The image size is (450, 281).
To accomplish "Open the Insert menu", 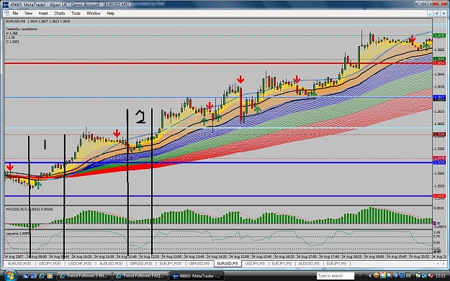I will tap(43, 13).
